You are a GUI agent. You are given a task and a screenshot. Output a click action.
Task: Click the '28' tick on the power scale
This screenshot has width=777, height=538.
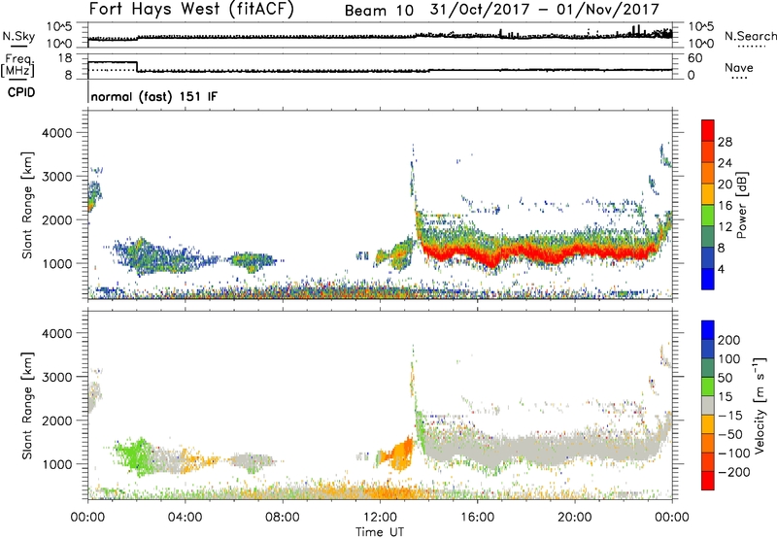pos(725,142)
